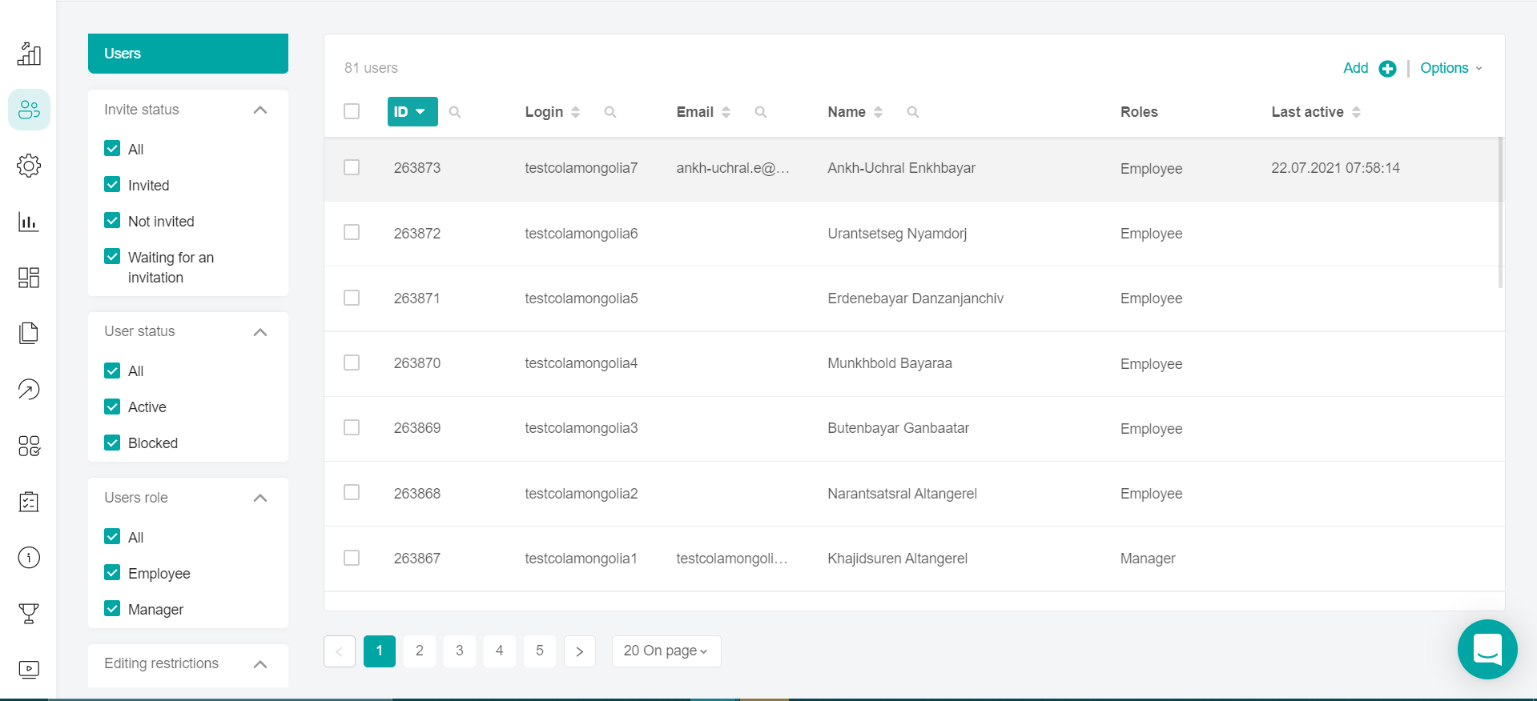Image resolution: width=1537 pixels, height=701 pixels.
Task: Uncheck All under User status
Action: 112,371
